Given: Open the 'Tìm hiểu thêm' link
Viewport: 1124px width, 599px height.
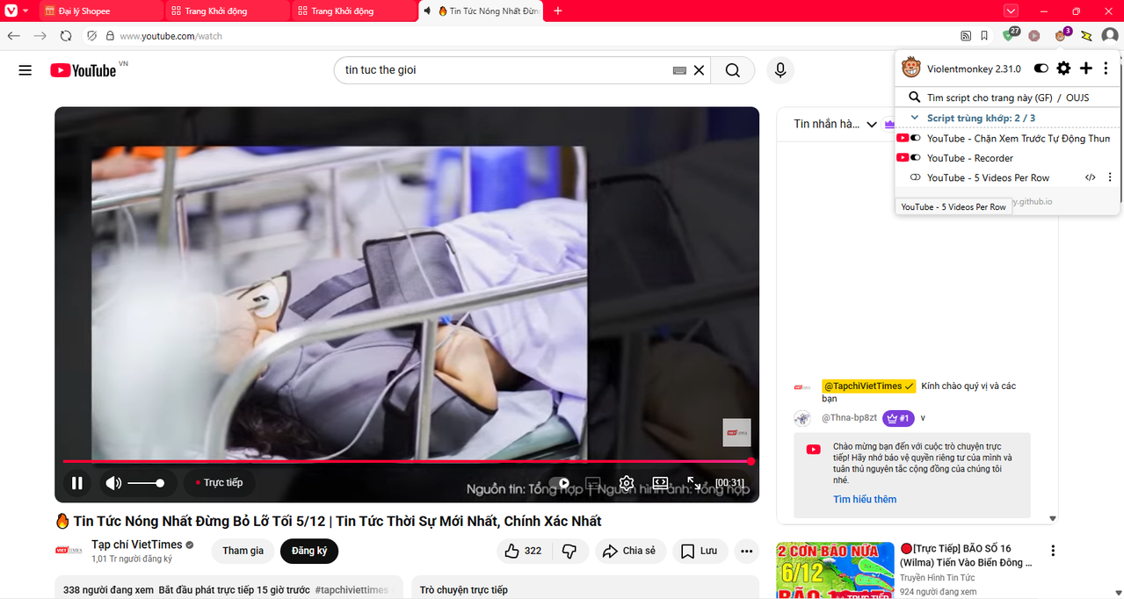Looking at the screenshot, I should click(x=865, y=499).
